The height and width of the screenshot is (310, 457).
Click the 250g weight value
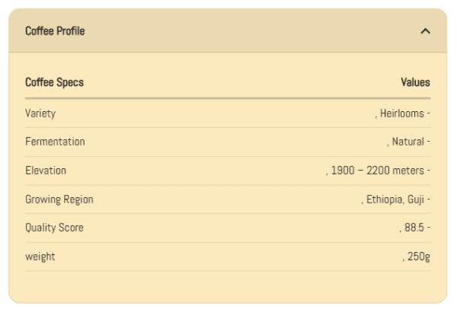417,257
